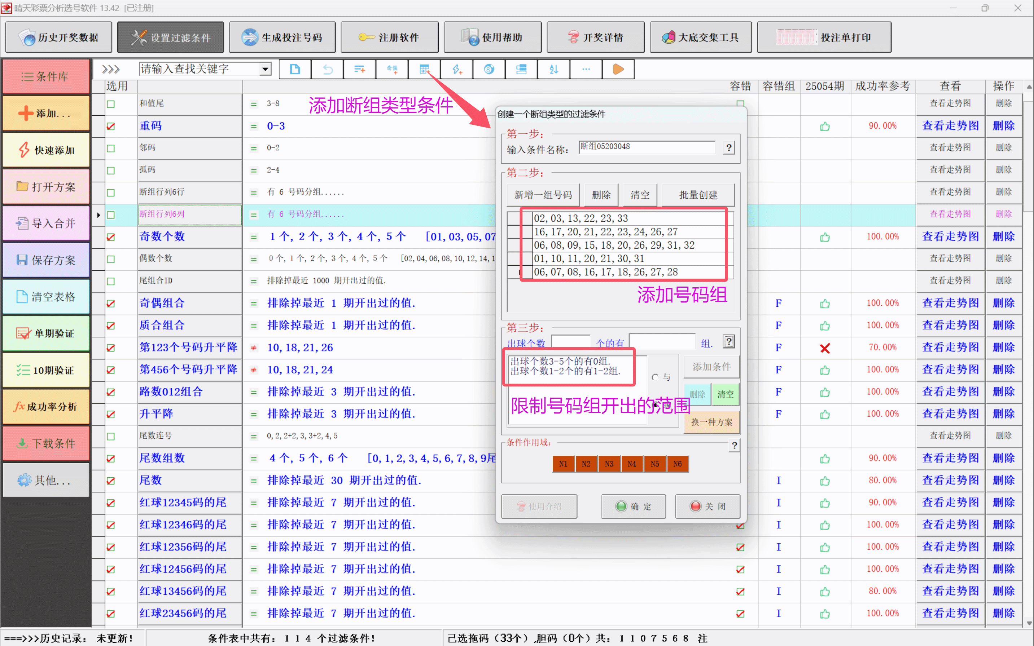The image size is (1034, 646).
Task: Click the new blank document toolbar icon
Action: 295,69
